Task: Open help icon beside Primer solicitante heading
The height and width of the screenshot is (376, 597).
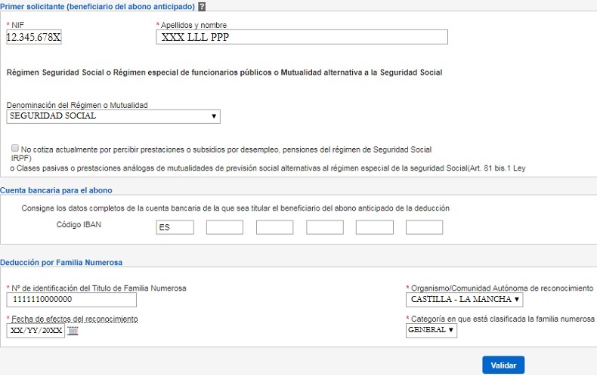Action: coord(203,7)
